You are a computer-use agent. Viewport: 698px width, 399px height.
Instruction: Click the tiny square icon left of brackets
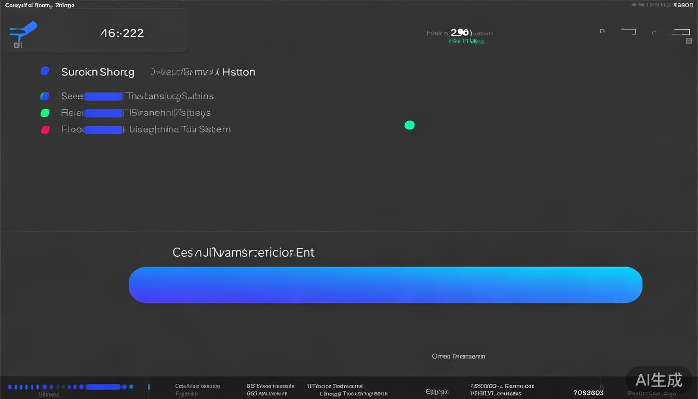pos(602,31)
